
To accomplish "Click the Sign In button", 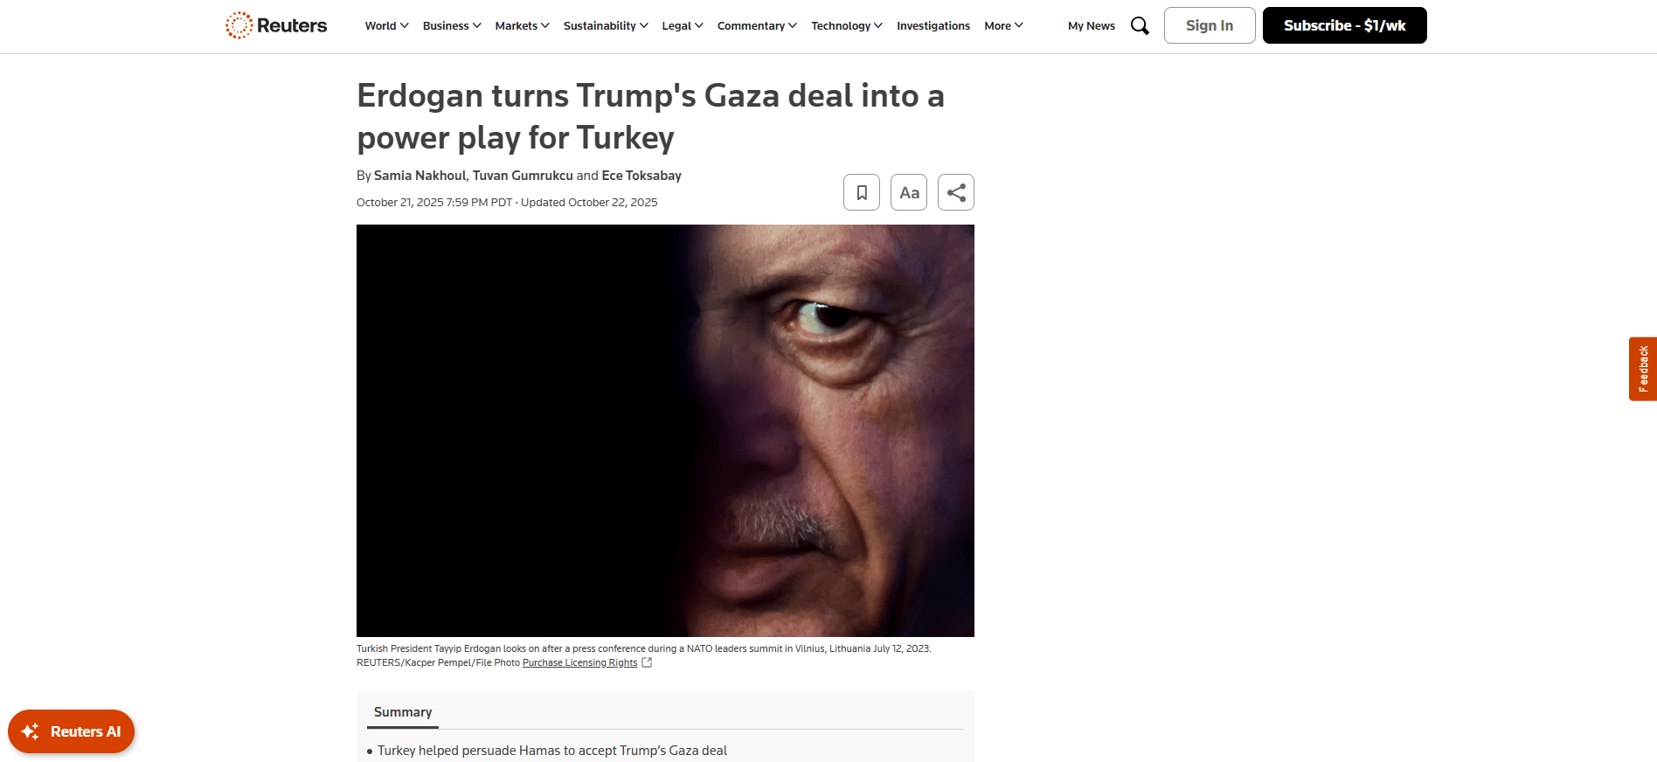I will pyautogui.click(x=1210, y=25).
